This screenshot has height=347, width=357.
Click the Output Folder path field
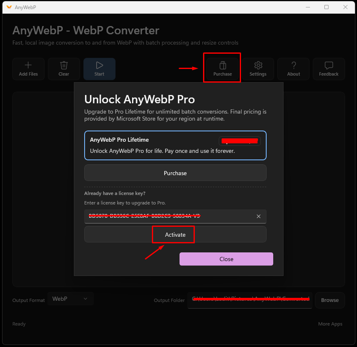(x=250, y=300)
